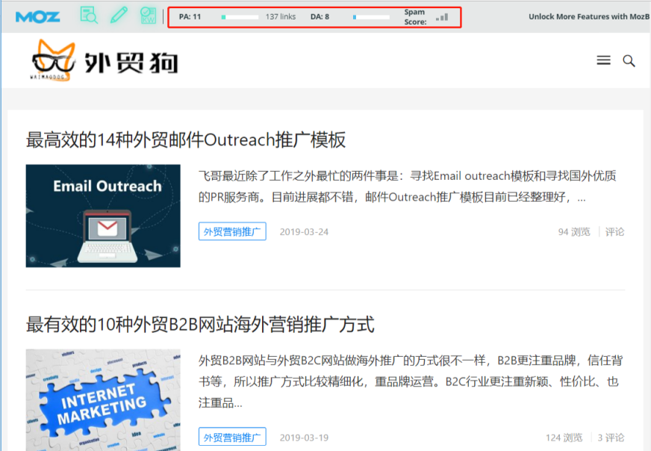The height and width of the screenshot is (451, 651).
Task: Click the Email outreach article excerpt
Action: 408,187
